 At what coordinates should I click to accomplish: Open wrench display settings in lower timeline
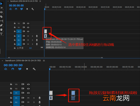click(34, 69)
